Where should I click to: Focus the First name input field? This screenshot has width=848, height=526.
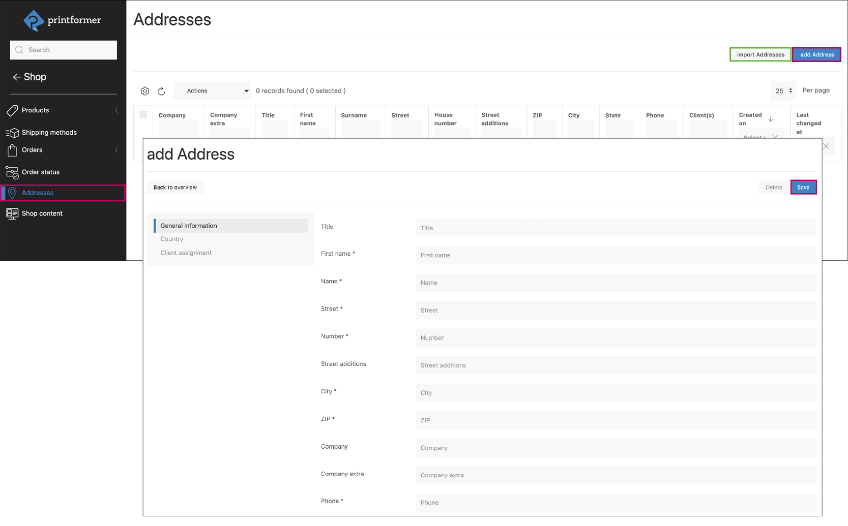tap(616, 255)
